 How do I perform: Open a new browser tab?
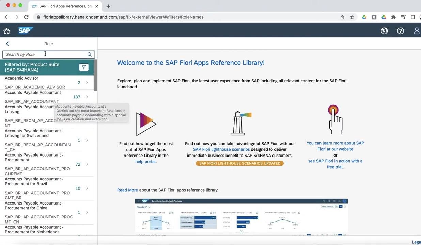(x=108, y=6)
